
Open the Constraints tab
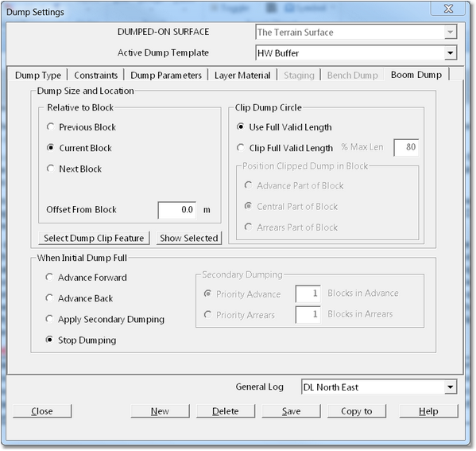pos(95,75)
